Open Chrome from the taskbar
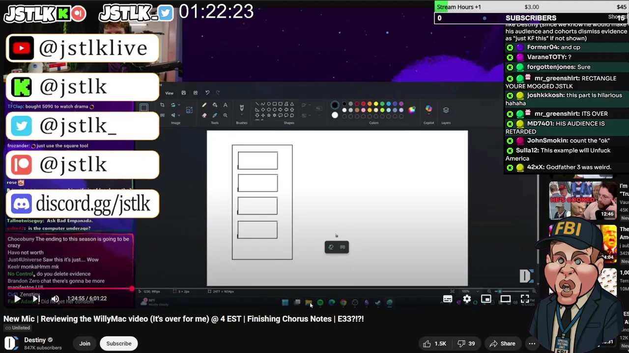This screenshot has width=629, height=353. coord(343,303)
